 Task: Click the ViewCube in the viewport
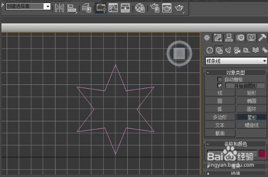click(179, 53)
